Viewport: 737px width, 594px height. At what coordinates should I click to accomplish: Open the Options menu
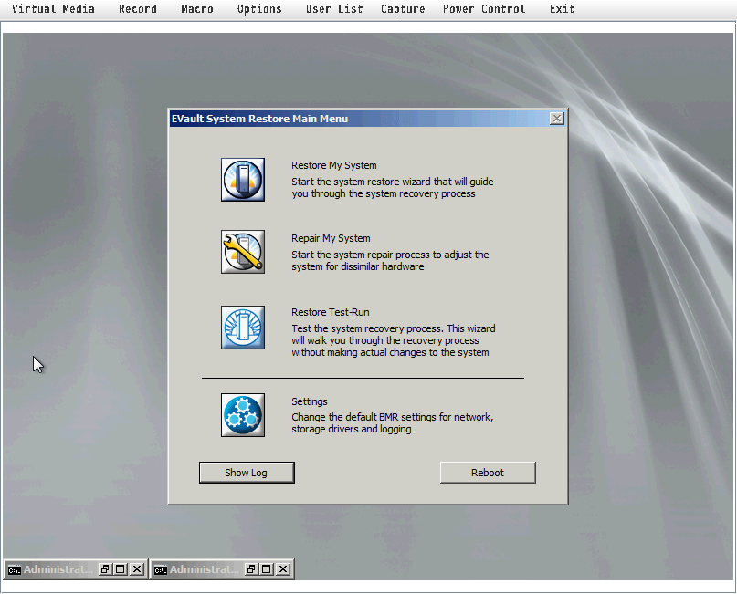coord(259,9)
